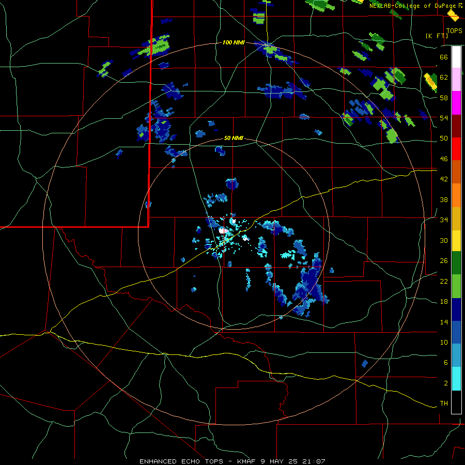Click the 18 legend scale value
This screenshot has height=465, width=465.
444,302
